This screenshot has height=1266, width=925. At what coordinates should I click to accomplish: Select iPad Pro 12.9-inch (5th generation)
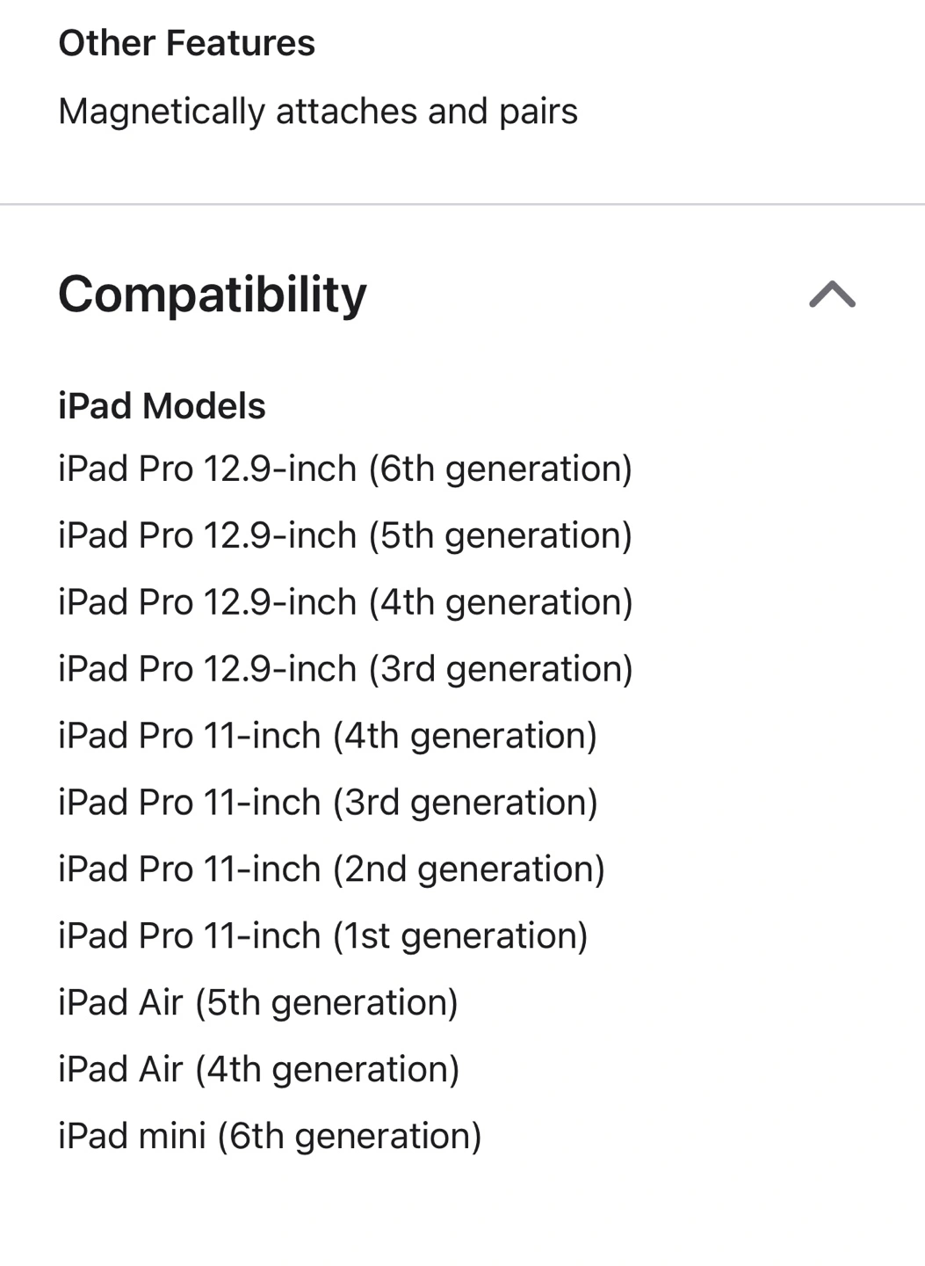345,535
